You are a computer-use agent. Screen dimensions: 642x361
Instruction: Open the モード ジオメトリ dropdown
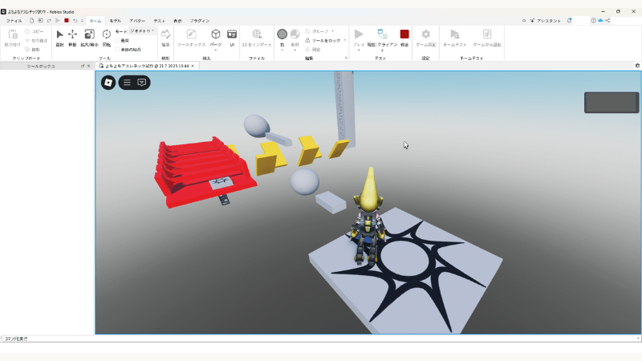click(x=142, y=31)
